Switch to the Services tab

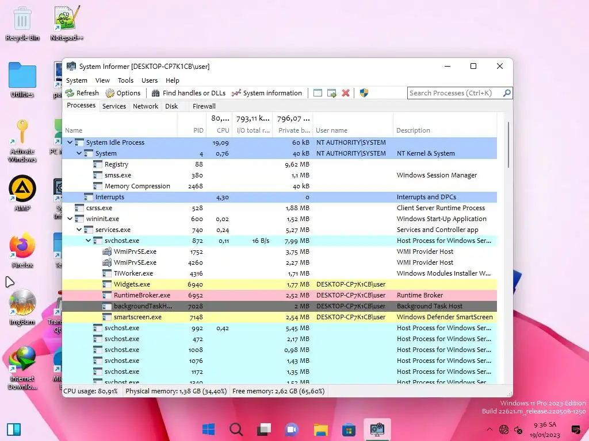(114, 106)
